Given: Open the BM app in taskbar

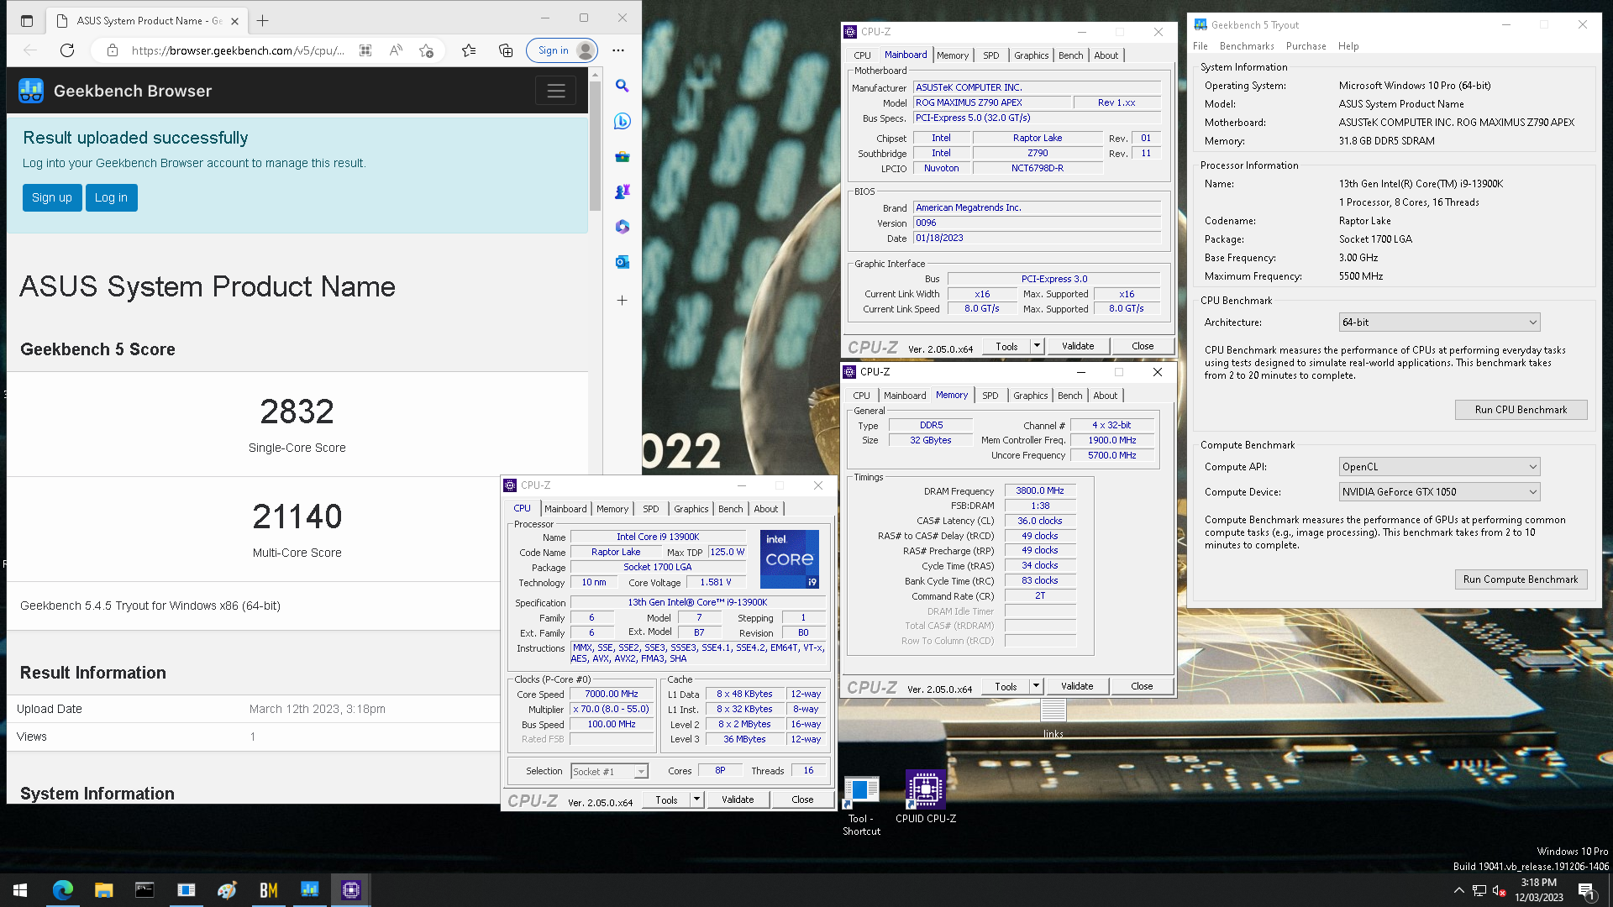Looking at the screenshot, I should (268, 889).
